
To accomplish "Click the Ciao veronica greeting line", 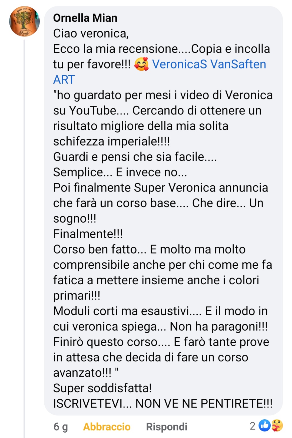I will [x=91, y=34].
